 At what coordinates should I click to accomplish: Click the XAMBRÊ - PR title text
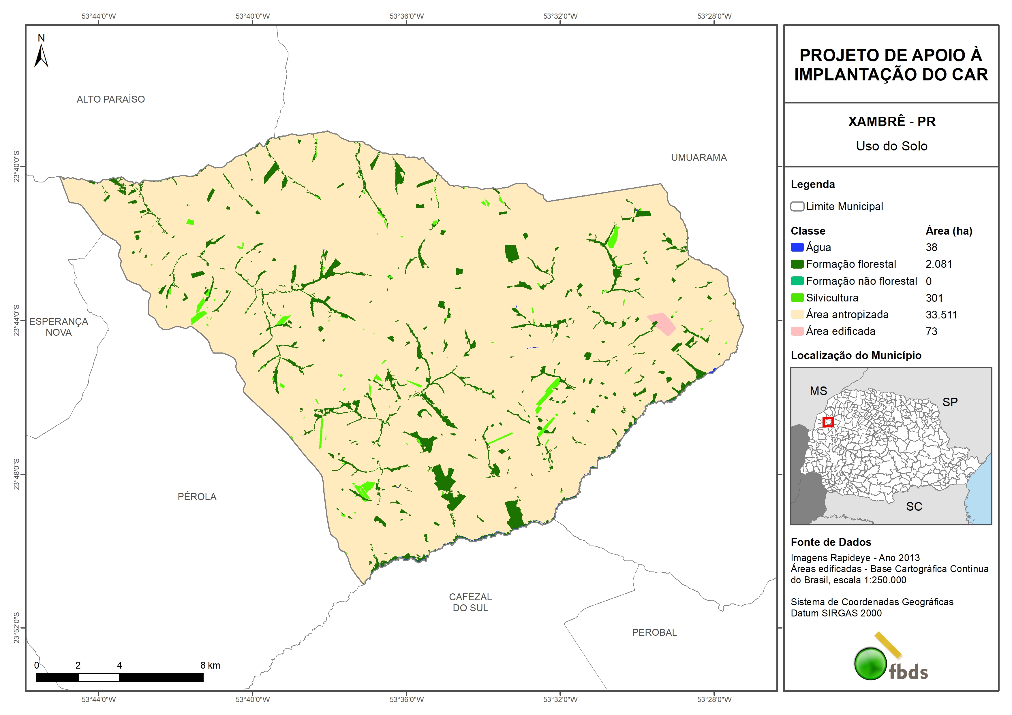tap(892, 121)
